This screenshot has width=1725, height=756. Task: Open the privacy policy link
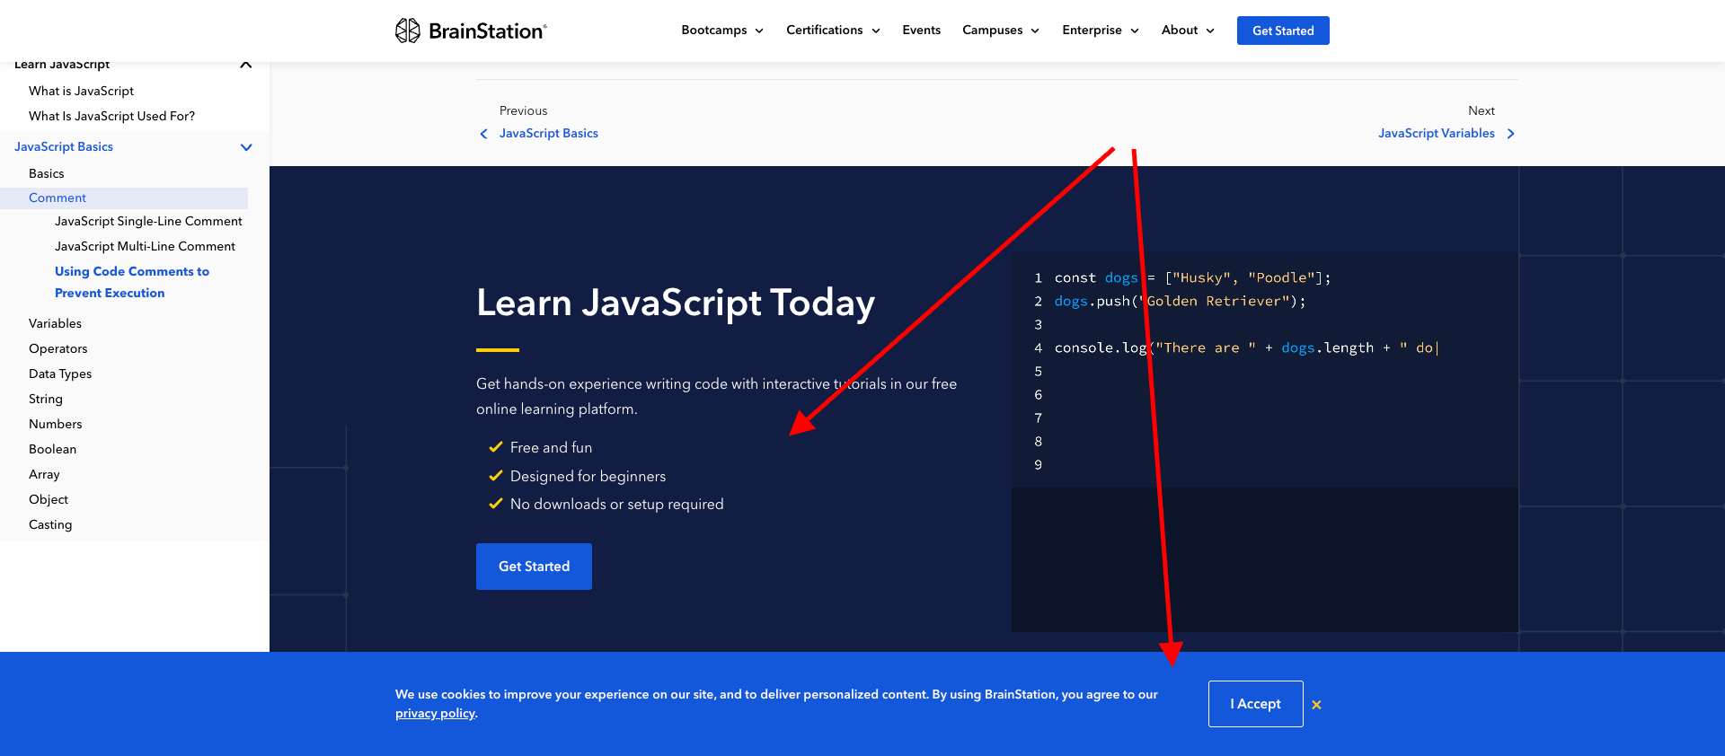tap(435, 714)
